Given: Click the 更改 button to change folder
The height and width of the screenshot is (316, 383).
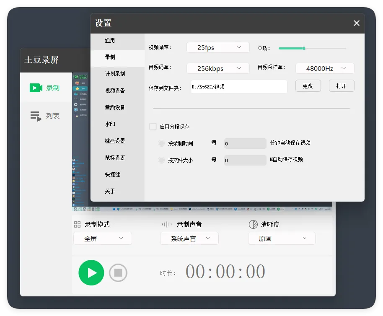Looking at the screenshot, I should click(308, 85).
